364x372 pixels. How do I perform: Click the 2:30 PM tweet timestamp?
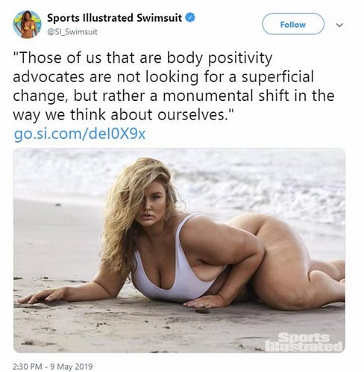[28, 366]
